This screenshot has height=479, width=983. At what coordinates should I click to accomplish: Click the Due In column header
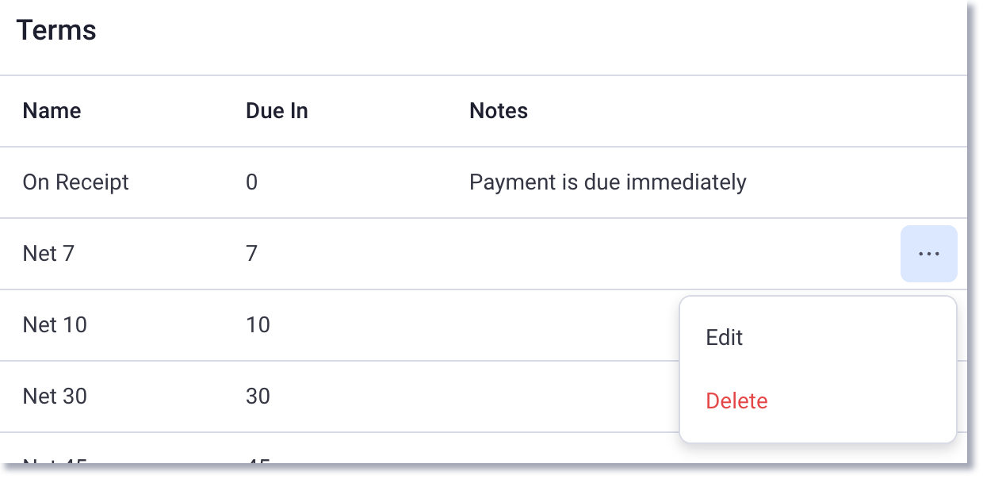tap(276, 110)
